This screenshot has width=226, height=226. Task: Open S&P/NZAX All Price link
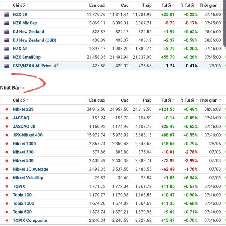tap(32, 66)
